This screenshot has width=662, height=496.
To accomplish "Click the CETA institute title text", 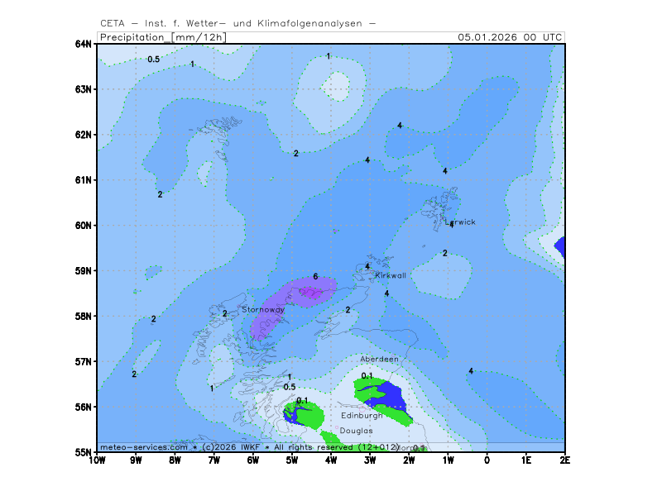I will (237, 23).
